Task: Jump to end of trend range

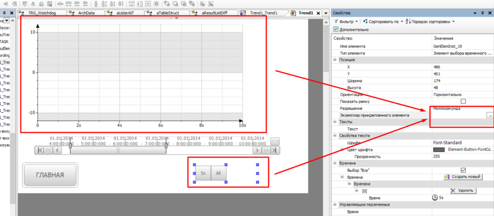Action: click(275, 150)
